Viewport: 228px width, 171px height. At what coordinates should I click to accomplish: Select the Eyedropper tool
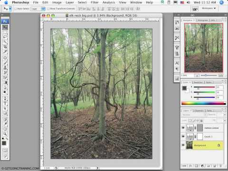(5, 124)
